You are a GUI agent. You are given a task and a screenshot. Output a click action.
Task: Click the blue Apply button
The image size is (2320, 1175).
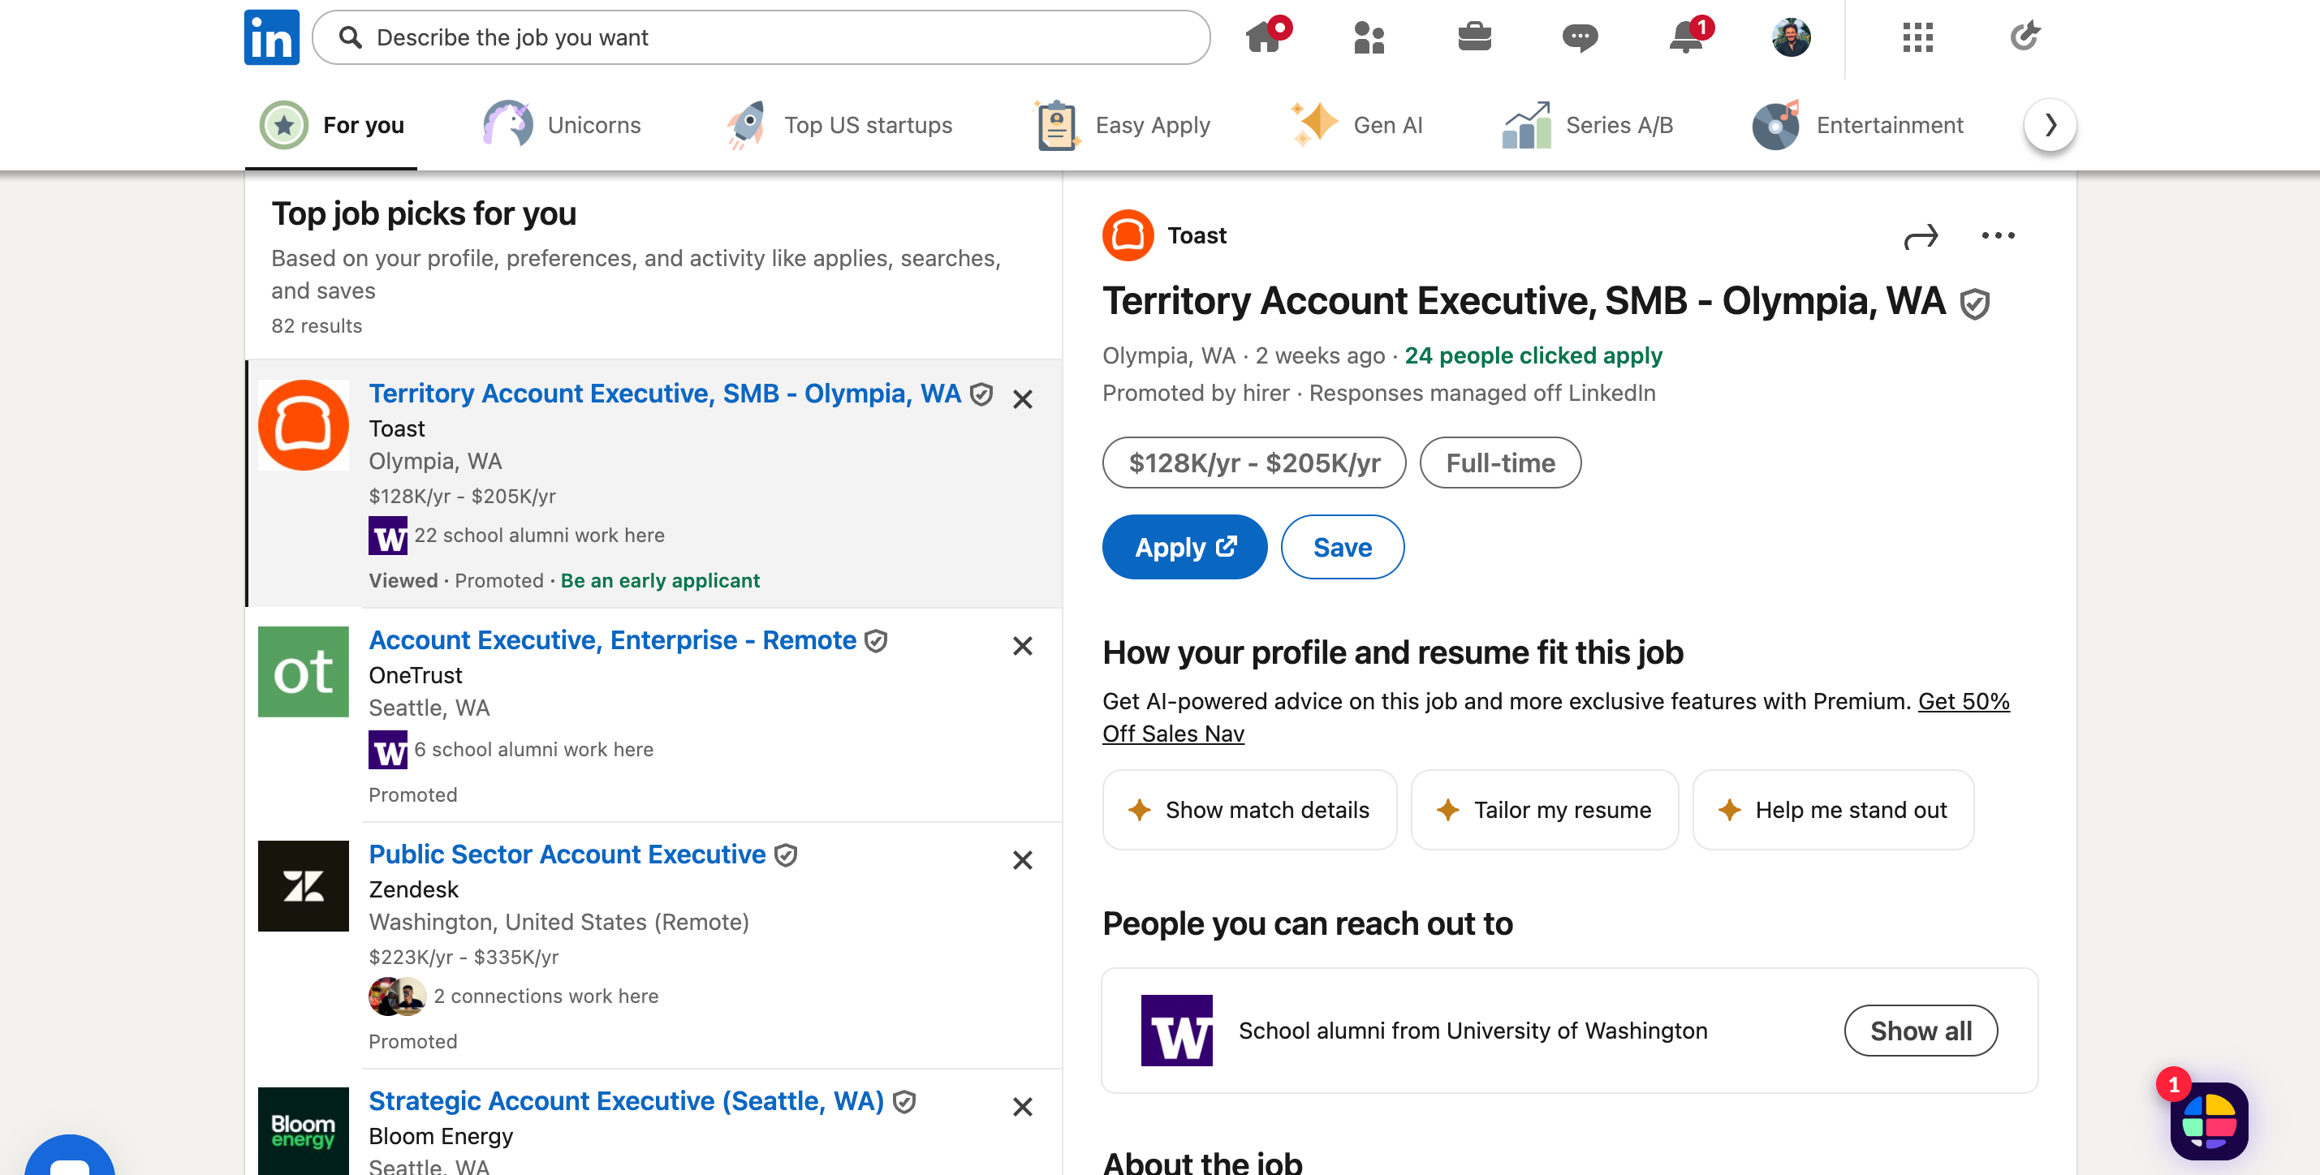pyautogui.click(x=1184, y=547)
